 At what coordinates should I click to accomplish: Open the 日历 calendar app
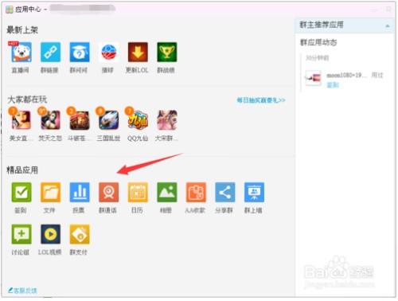pyautogui.click(x=138, y=192)
